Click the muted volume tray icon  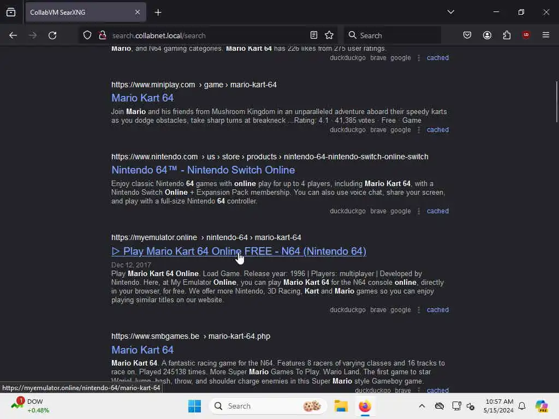click(x=471, y=406)
